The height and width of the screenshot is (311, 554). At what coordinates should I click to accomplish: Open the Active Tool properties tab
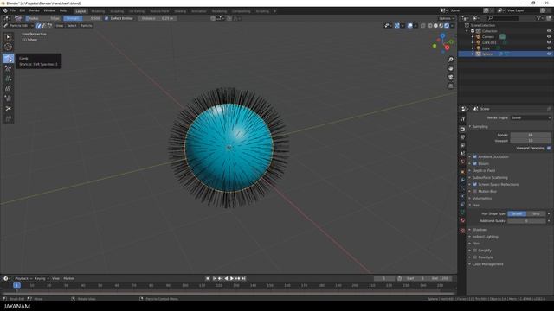pos(462,119)
